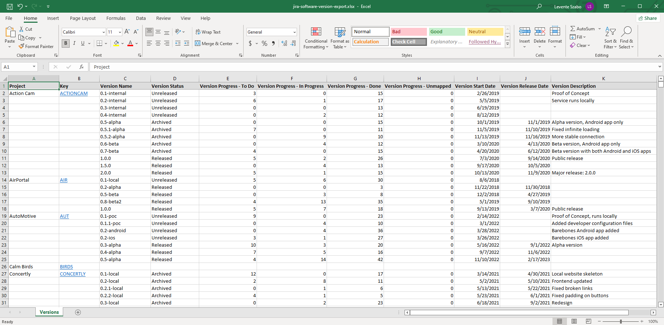Select Format as Table
The width and height of the screenshot is (664, 325).
339,38
